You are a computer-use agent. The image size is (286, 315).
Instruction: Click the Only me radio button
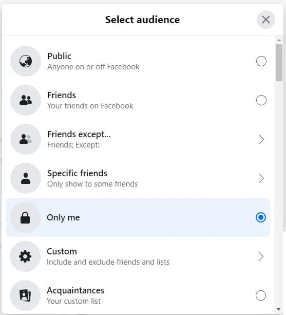[x=261, y=217]
